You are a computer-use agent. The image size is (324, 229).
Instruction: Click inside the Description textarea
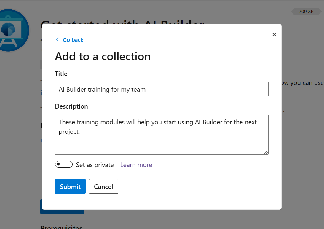[162, 133]
